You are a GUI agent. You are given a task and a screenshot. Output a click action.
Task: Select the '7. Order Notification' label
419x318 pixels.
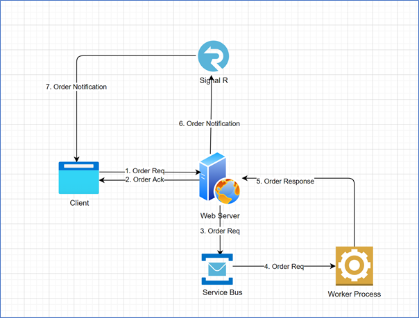click(76, 87)
